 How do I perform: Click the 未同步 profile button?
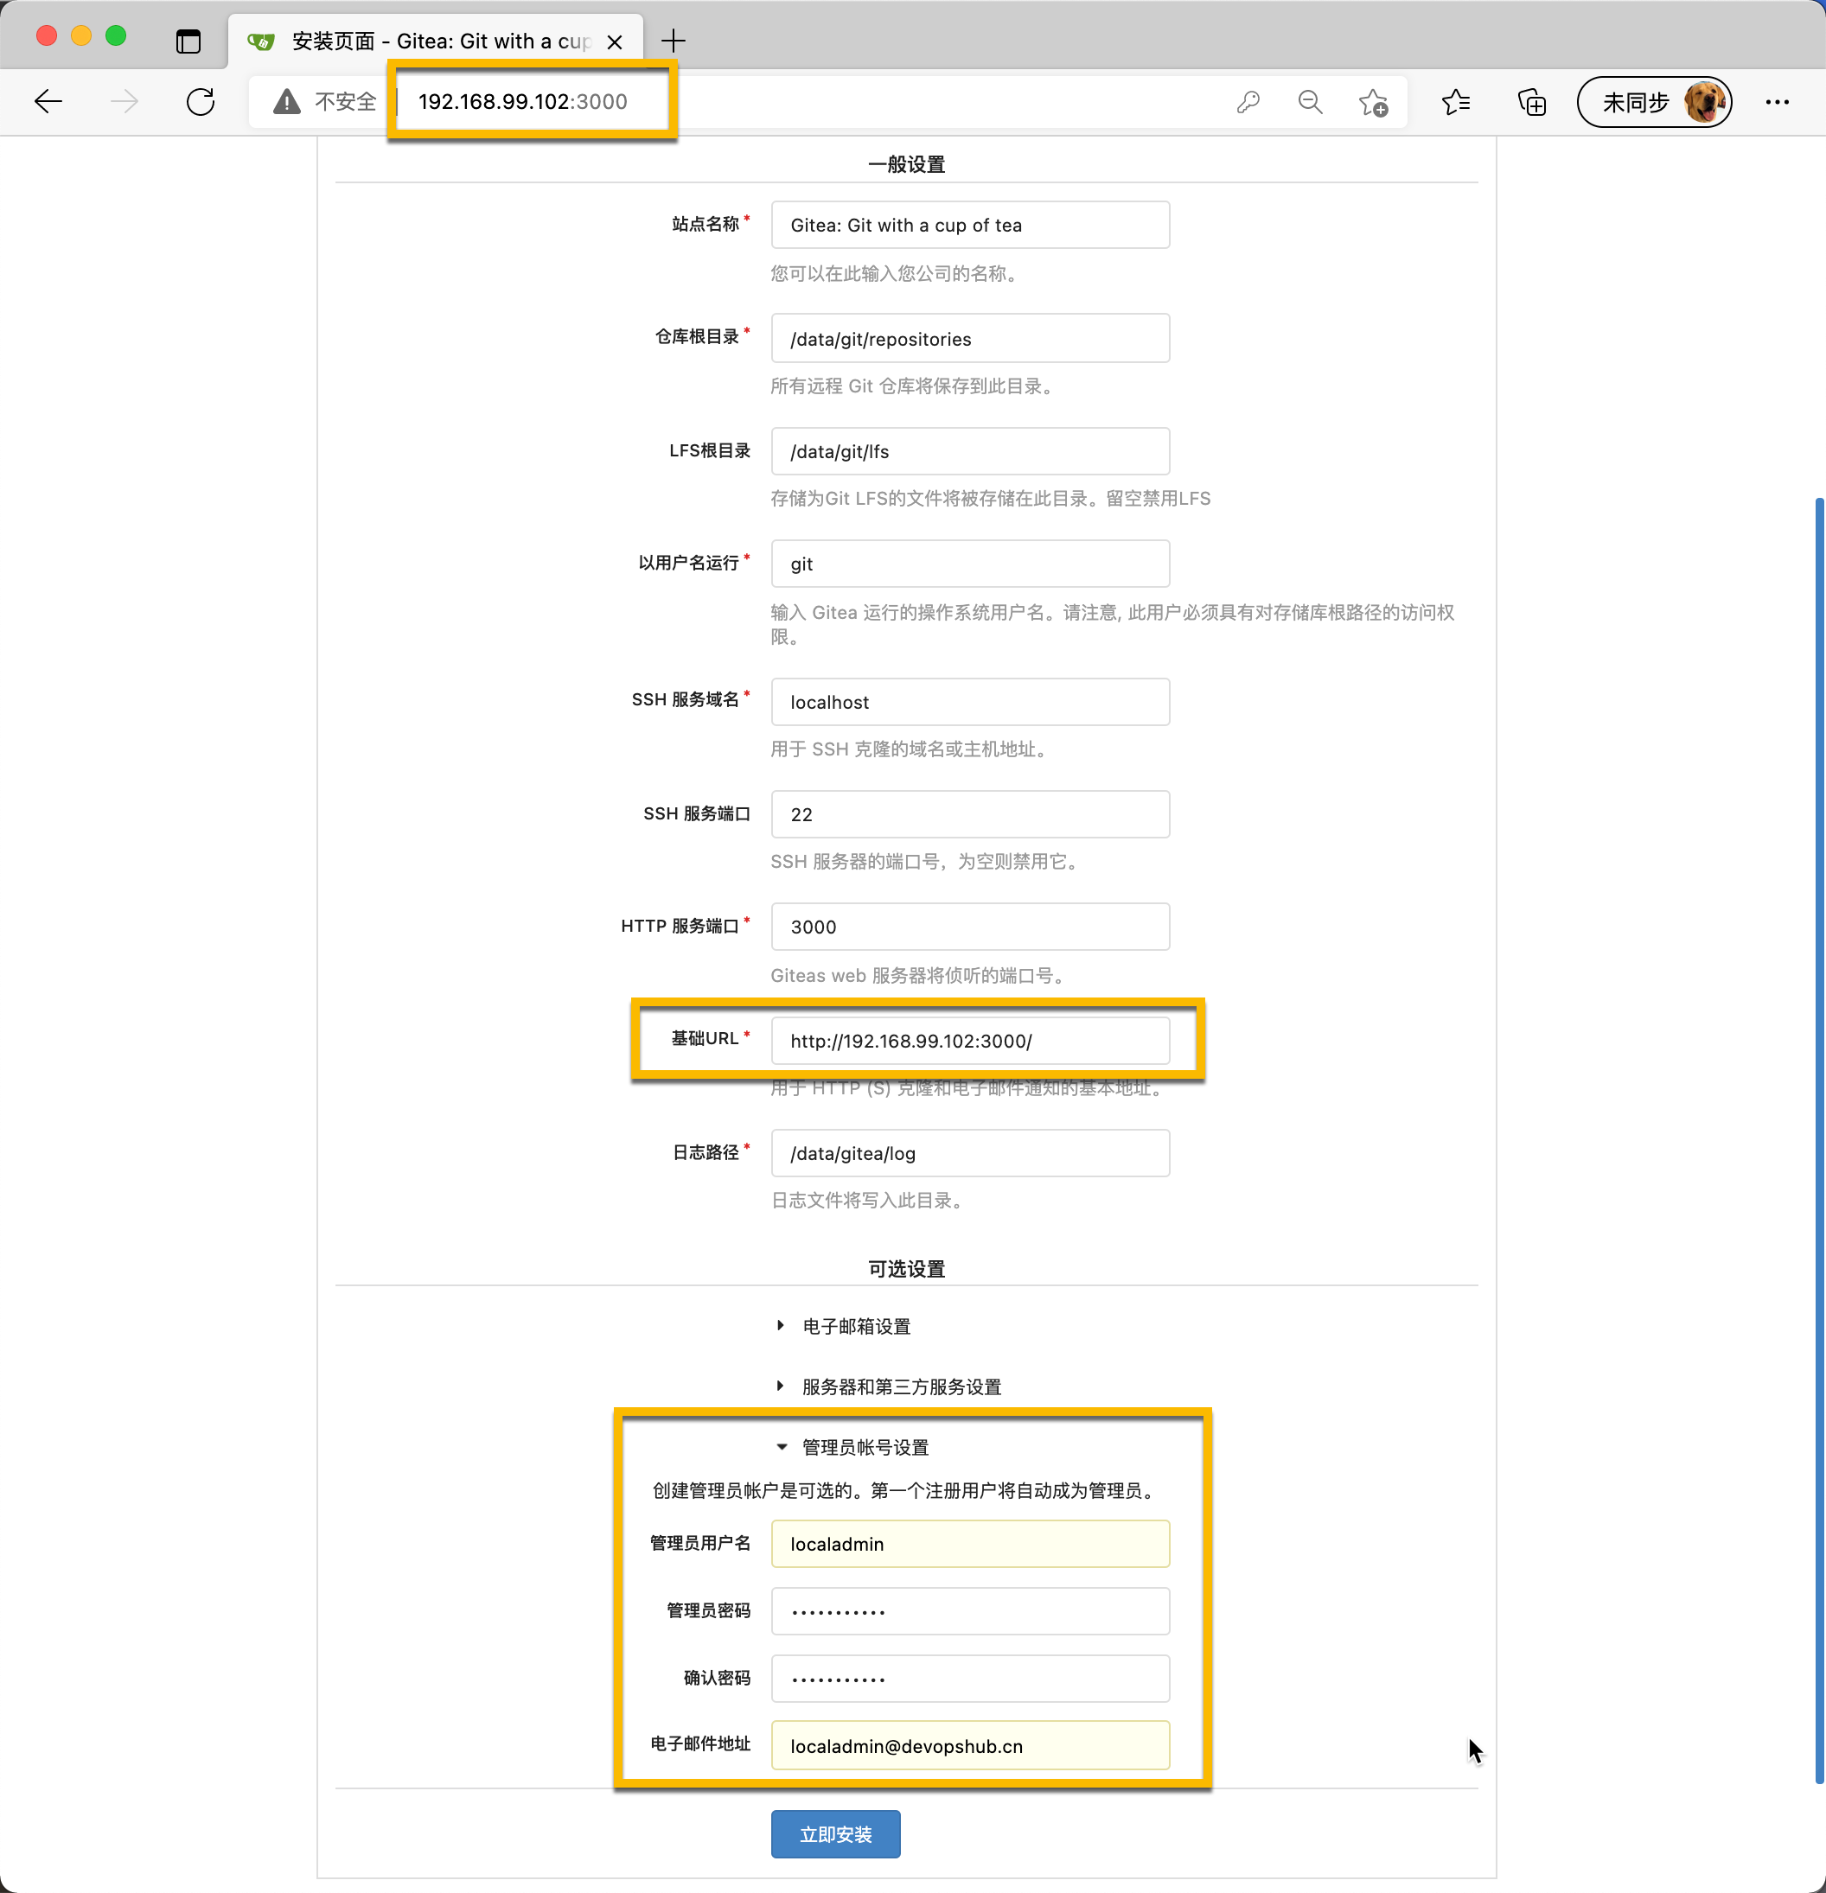pyautogui.click(x=1653, y=101)
